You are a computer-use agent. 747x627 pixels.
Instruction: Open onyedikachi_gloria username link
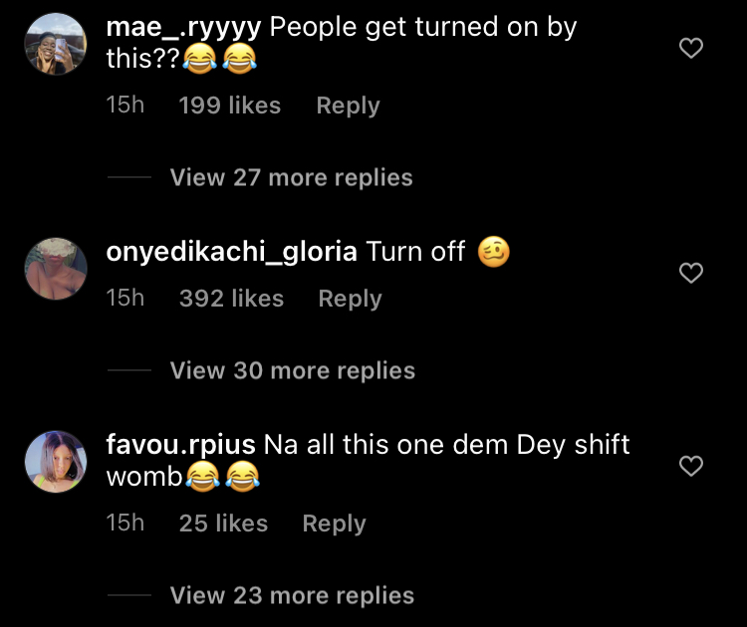pos(231,252)
